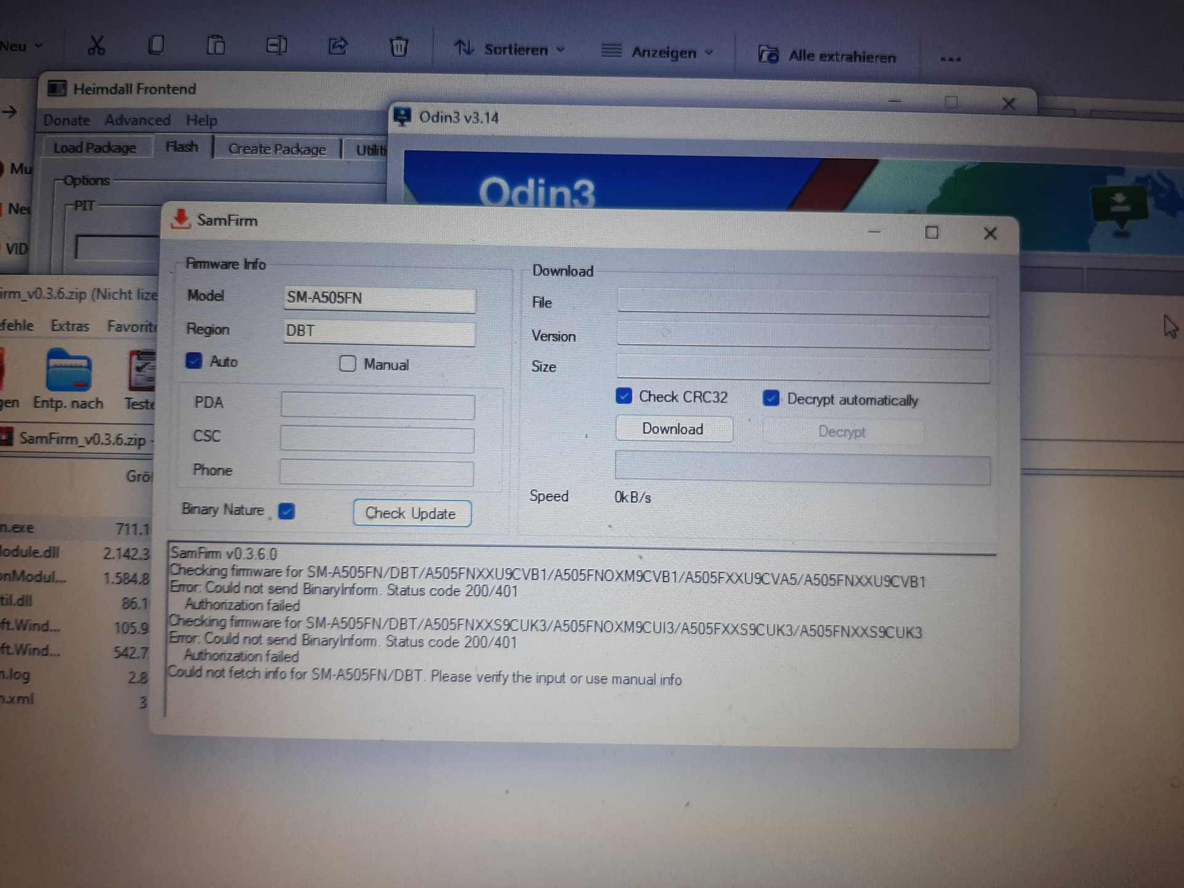Close the SamFirm window

(990, 233)
